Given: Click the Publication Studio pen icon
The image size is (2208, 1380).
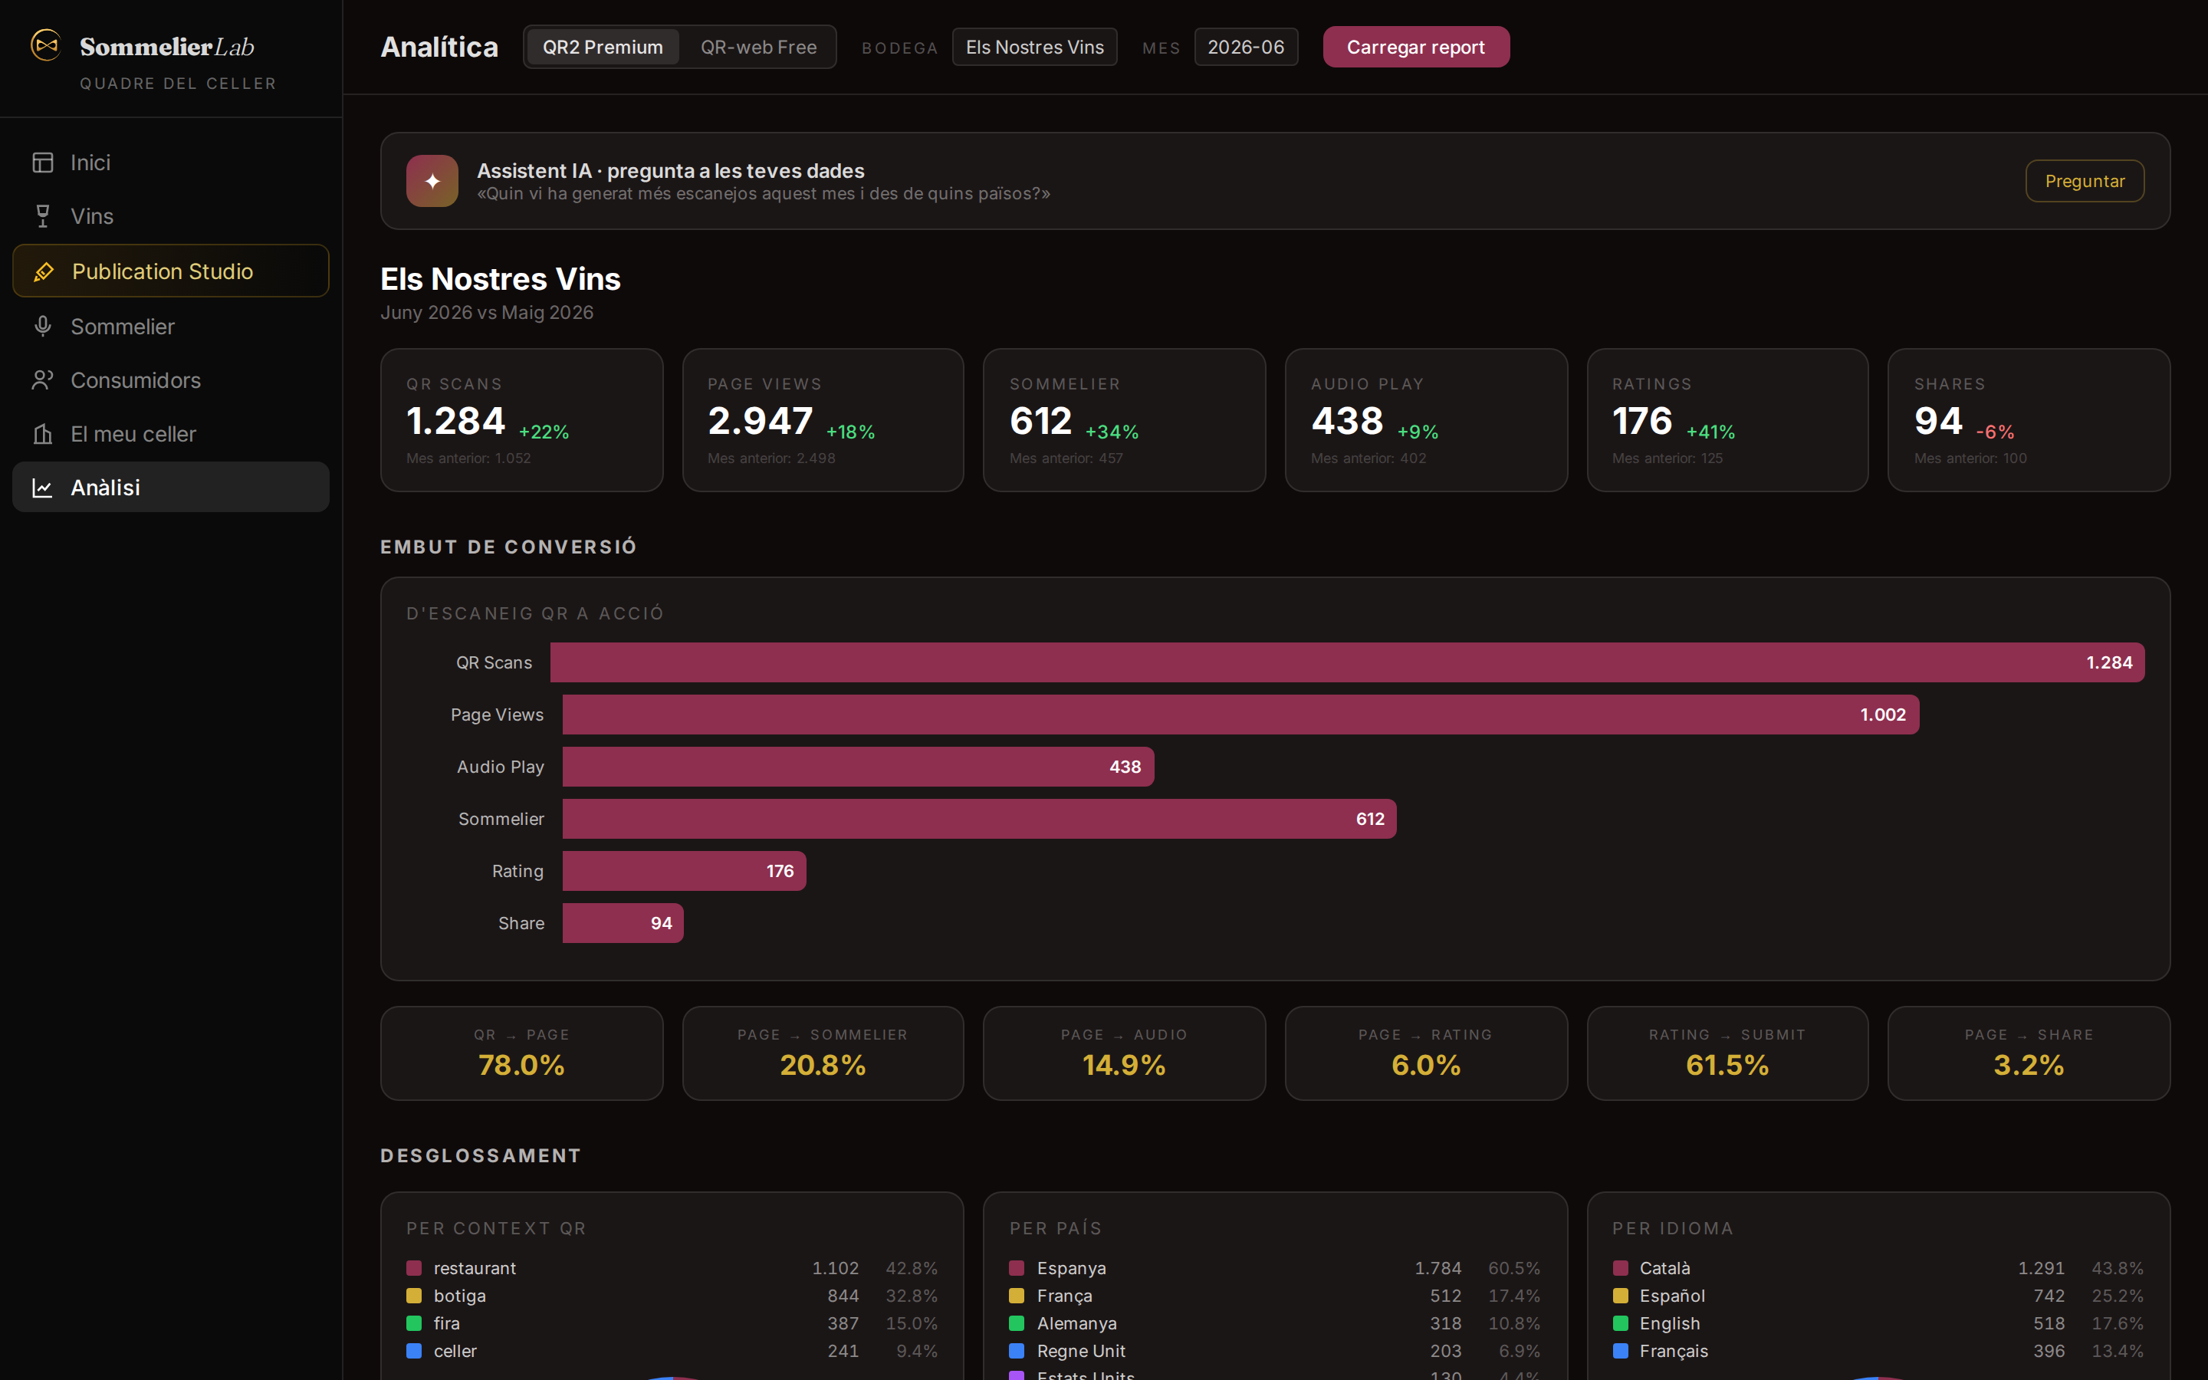Looking at the screenshot, I should click(43, 271).
